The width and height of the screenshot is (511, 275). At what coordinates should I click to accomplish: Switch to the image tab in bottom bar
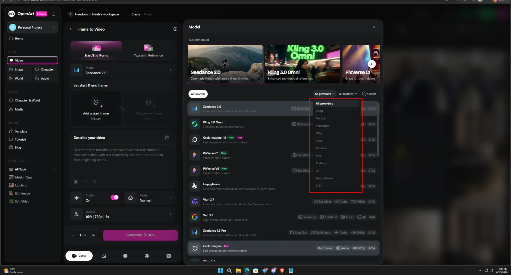coord(104,256)
